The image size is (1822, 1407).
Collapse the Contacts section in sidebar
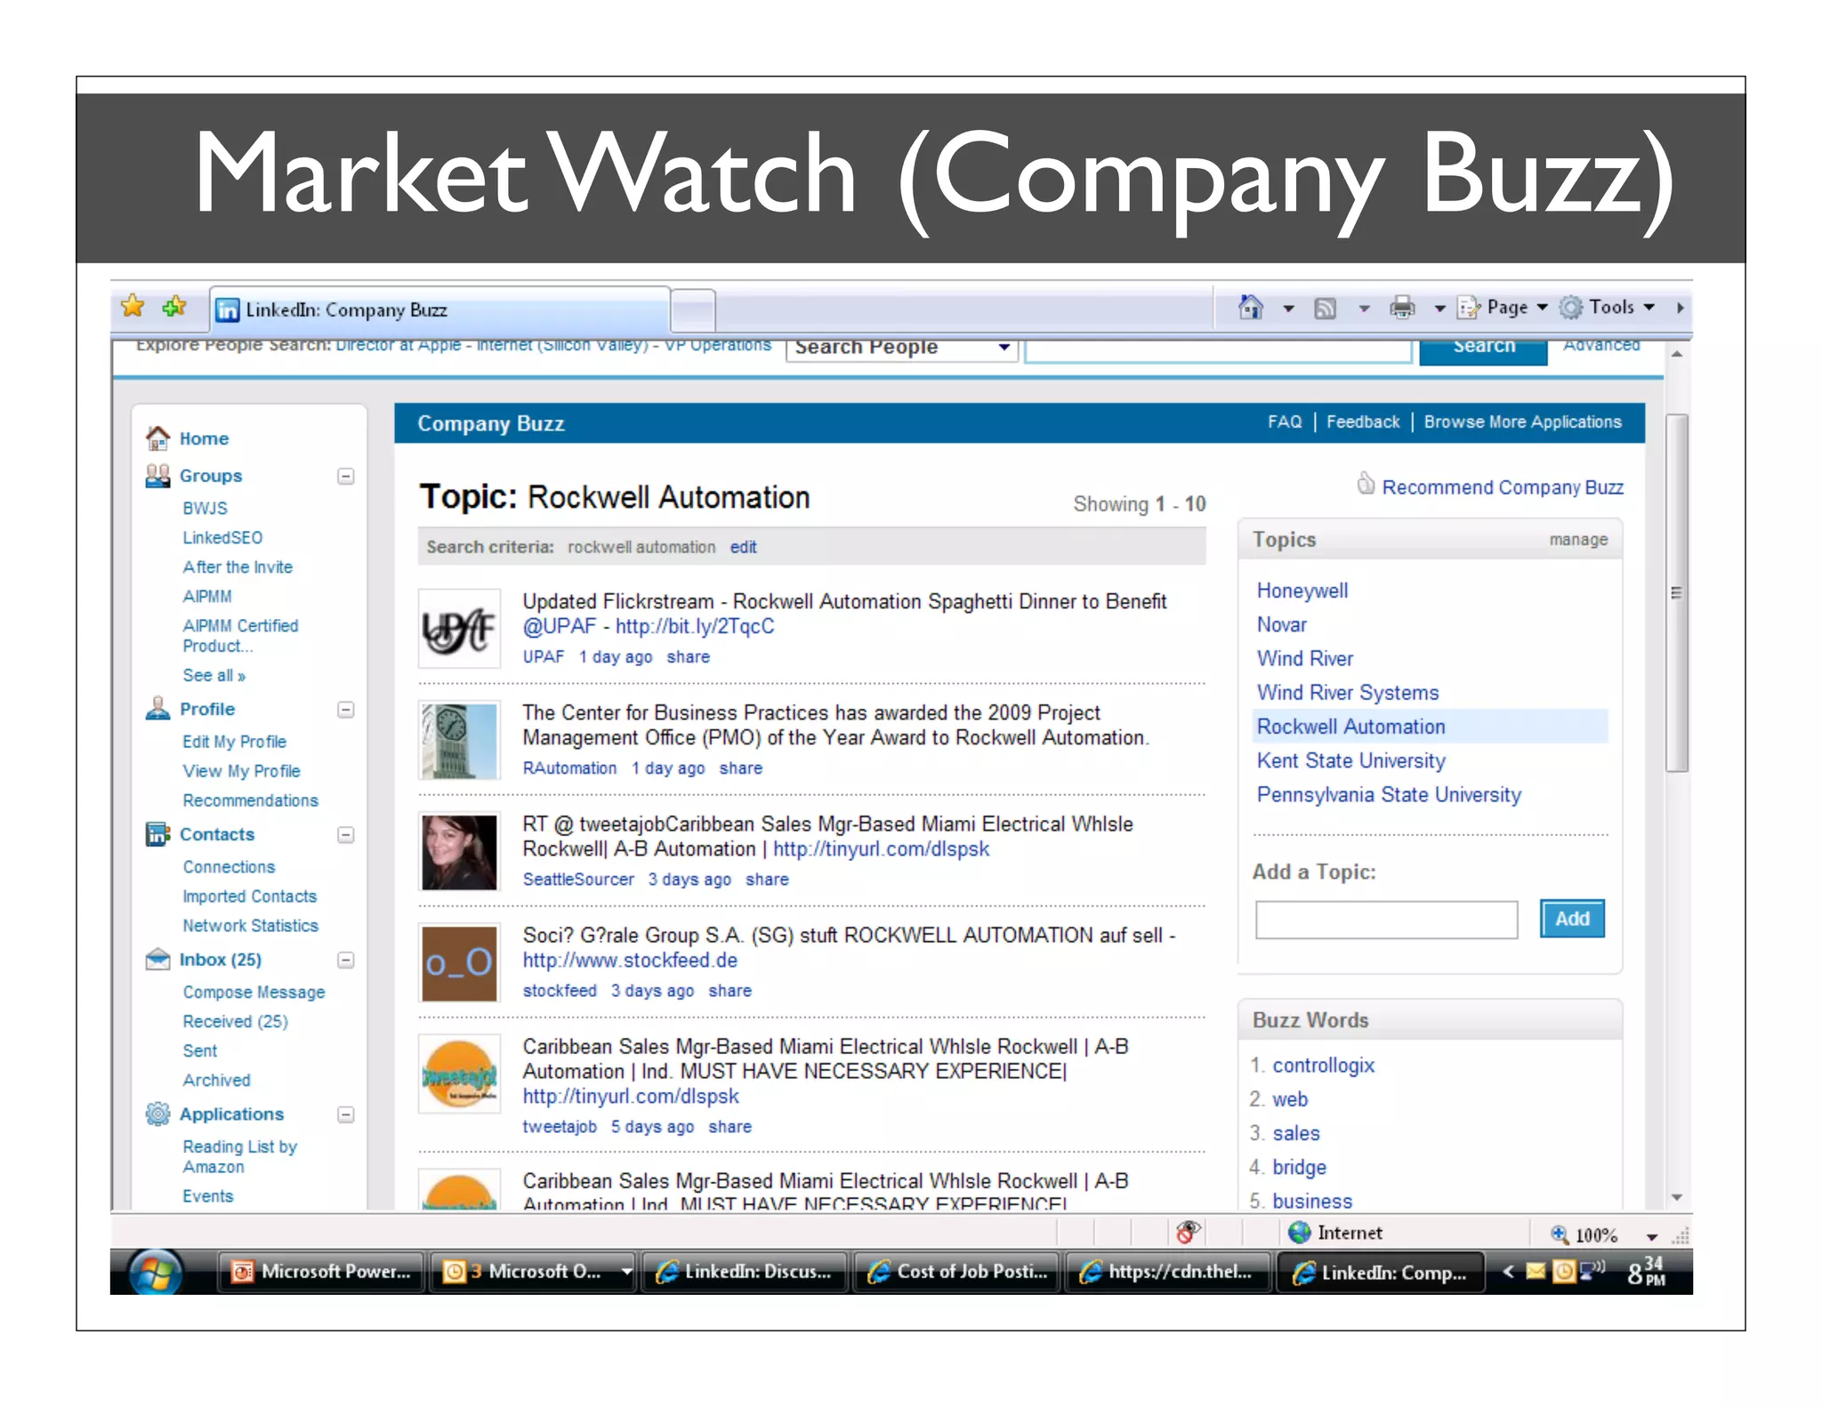coord(346,835)
